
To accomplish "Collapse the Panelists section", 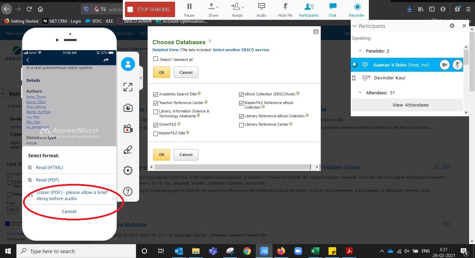I will coord(361,51).
